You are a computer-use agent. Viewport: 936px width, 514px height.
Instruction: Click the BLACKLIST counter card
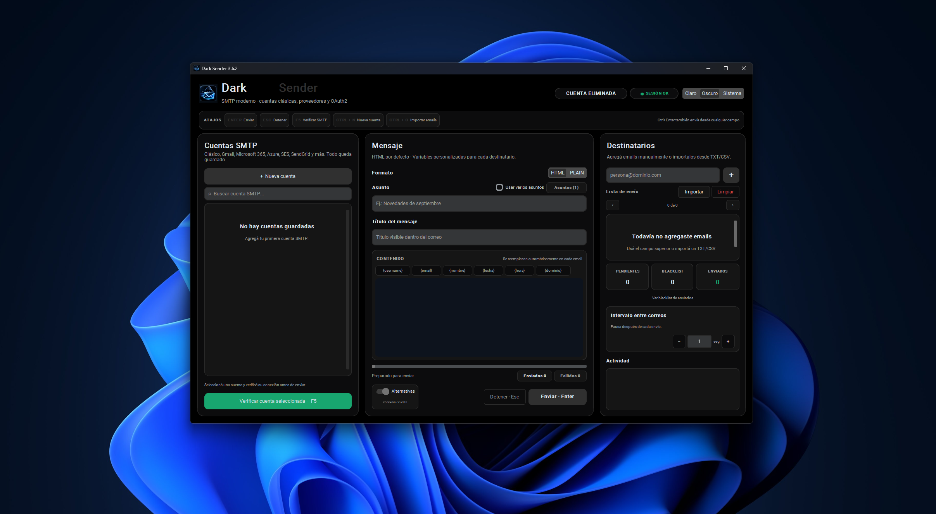point(672,277)
